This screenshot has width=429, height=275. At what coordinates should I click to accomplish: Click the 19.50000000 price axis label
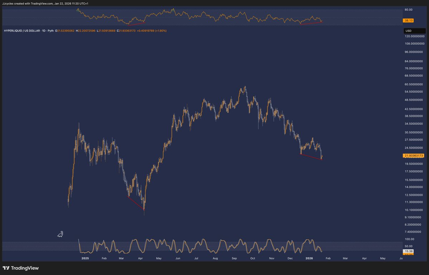414,164
